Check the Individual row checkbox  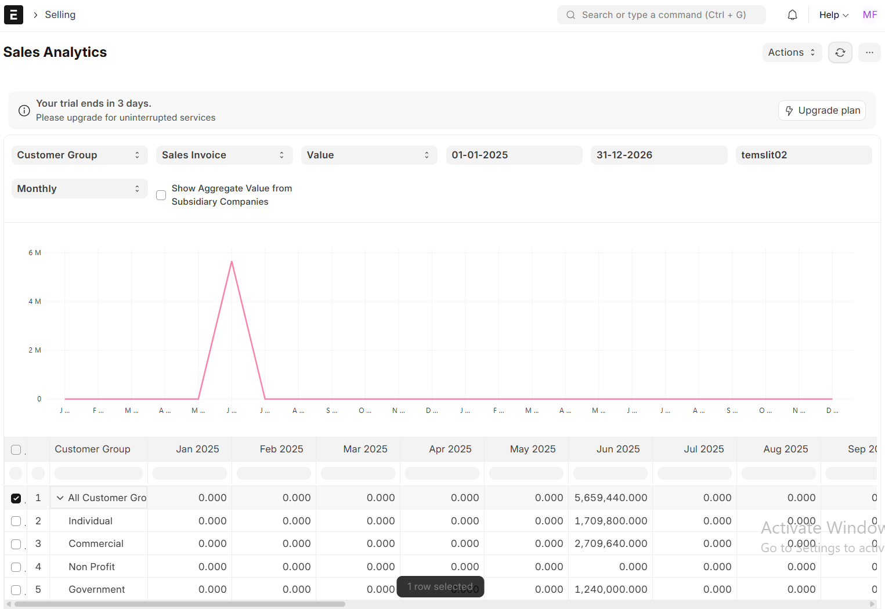16,521
